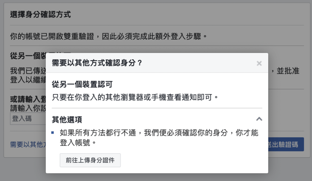Click the 並批准 text at right edge
312x181 pixels.
[288, 70]
